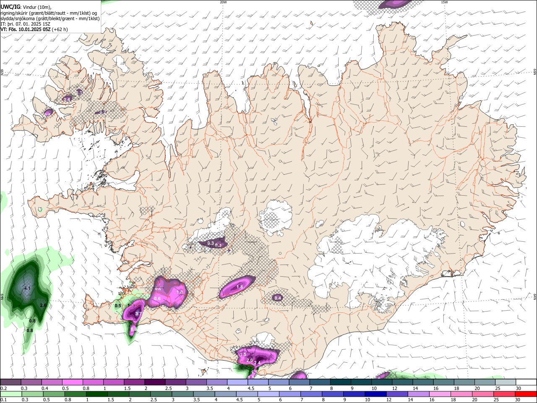This screenshot has width=537, height=403.
Task: Select the pure red rain swatch labeled 30
Action: coord(526,394)
